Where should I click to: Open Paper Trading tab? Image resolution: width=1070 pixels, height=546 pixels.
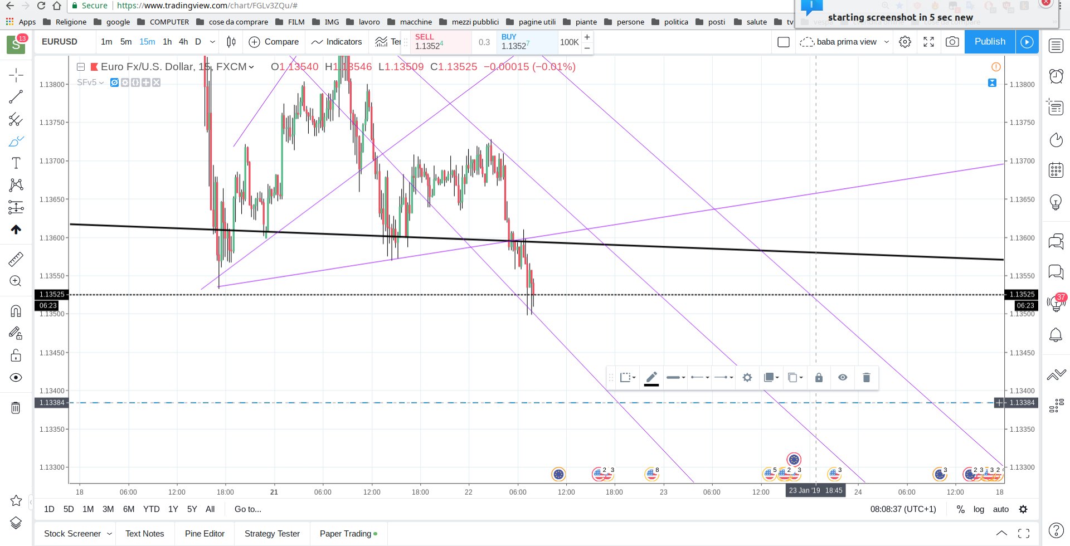pyautogui.click(x=348, y=534)
